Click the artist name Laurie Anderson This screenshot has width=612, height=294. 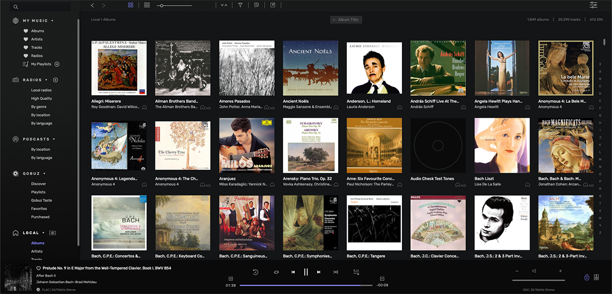(361, 107)
